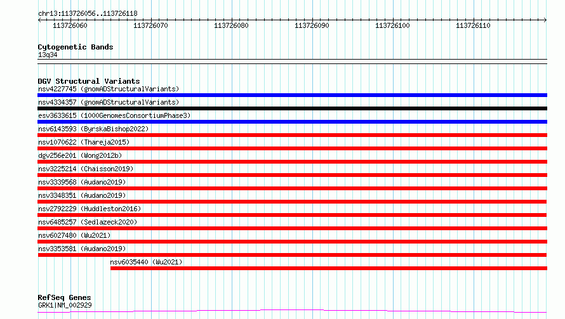Click the red bar under nsv6485257
The width and height of the screenshot is (565, 319).
(x=292, y=228)
